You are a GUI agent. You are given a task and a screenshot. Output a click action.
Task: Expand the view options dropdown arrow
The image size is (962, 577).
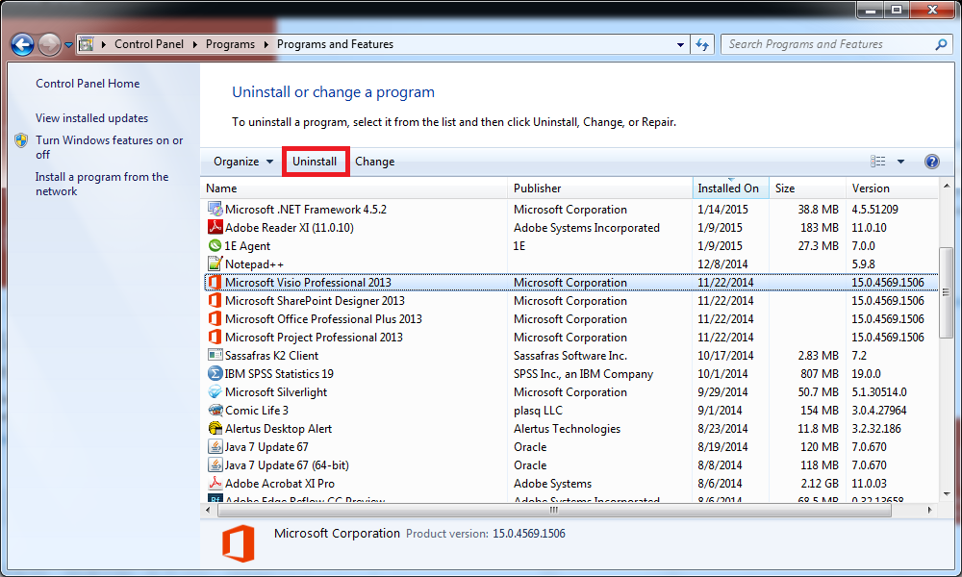pyautogui.click(x=901, y=162)
